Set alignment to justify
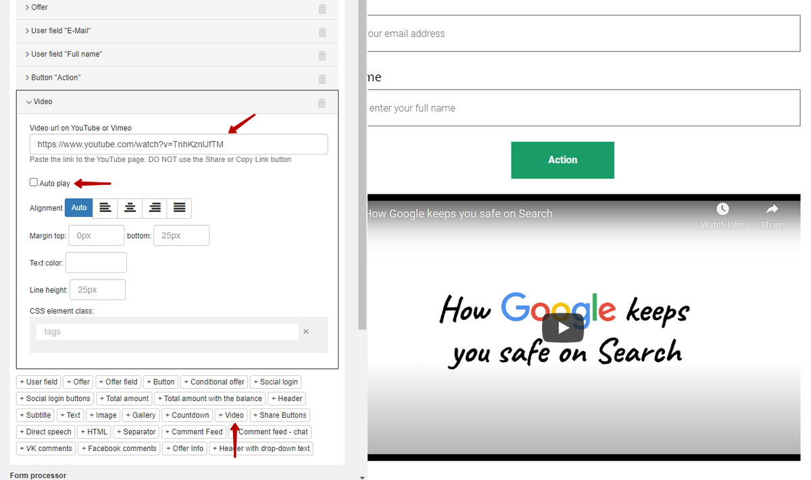This screenshot has width=811, height=480. 179,208
